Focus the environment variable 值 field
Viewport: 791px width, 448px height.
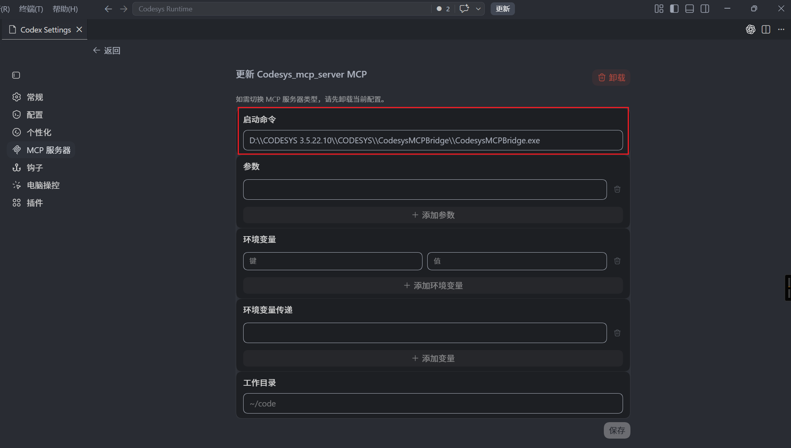[517, 261]
